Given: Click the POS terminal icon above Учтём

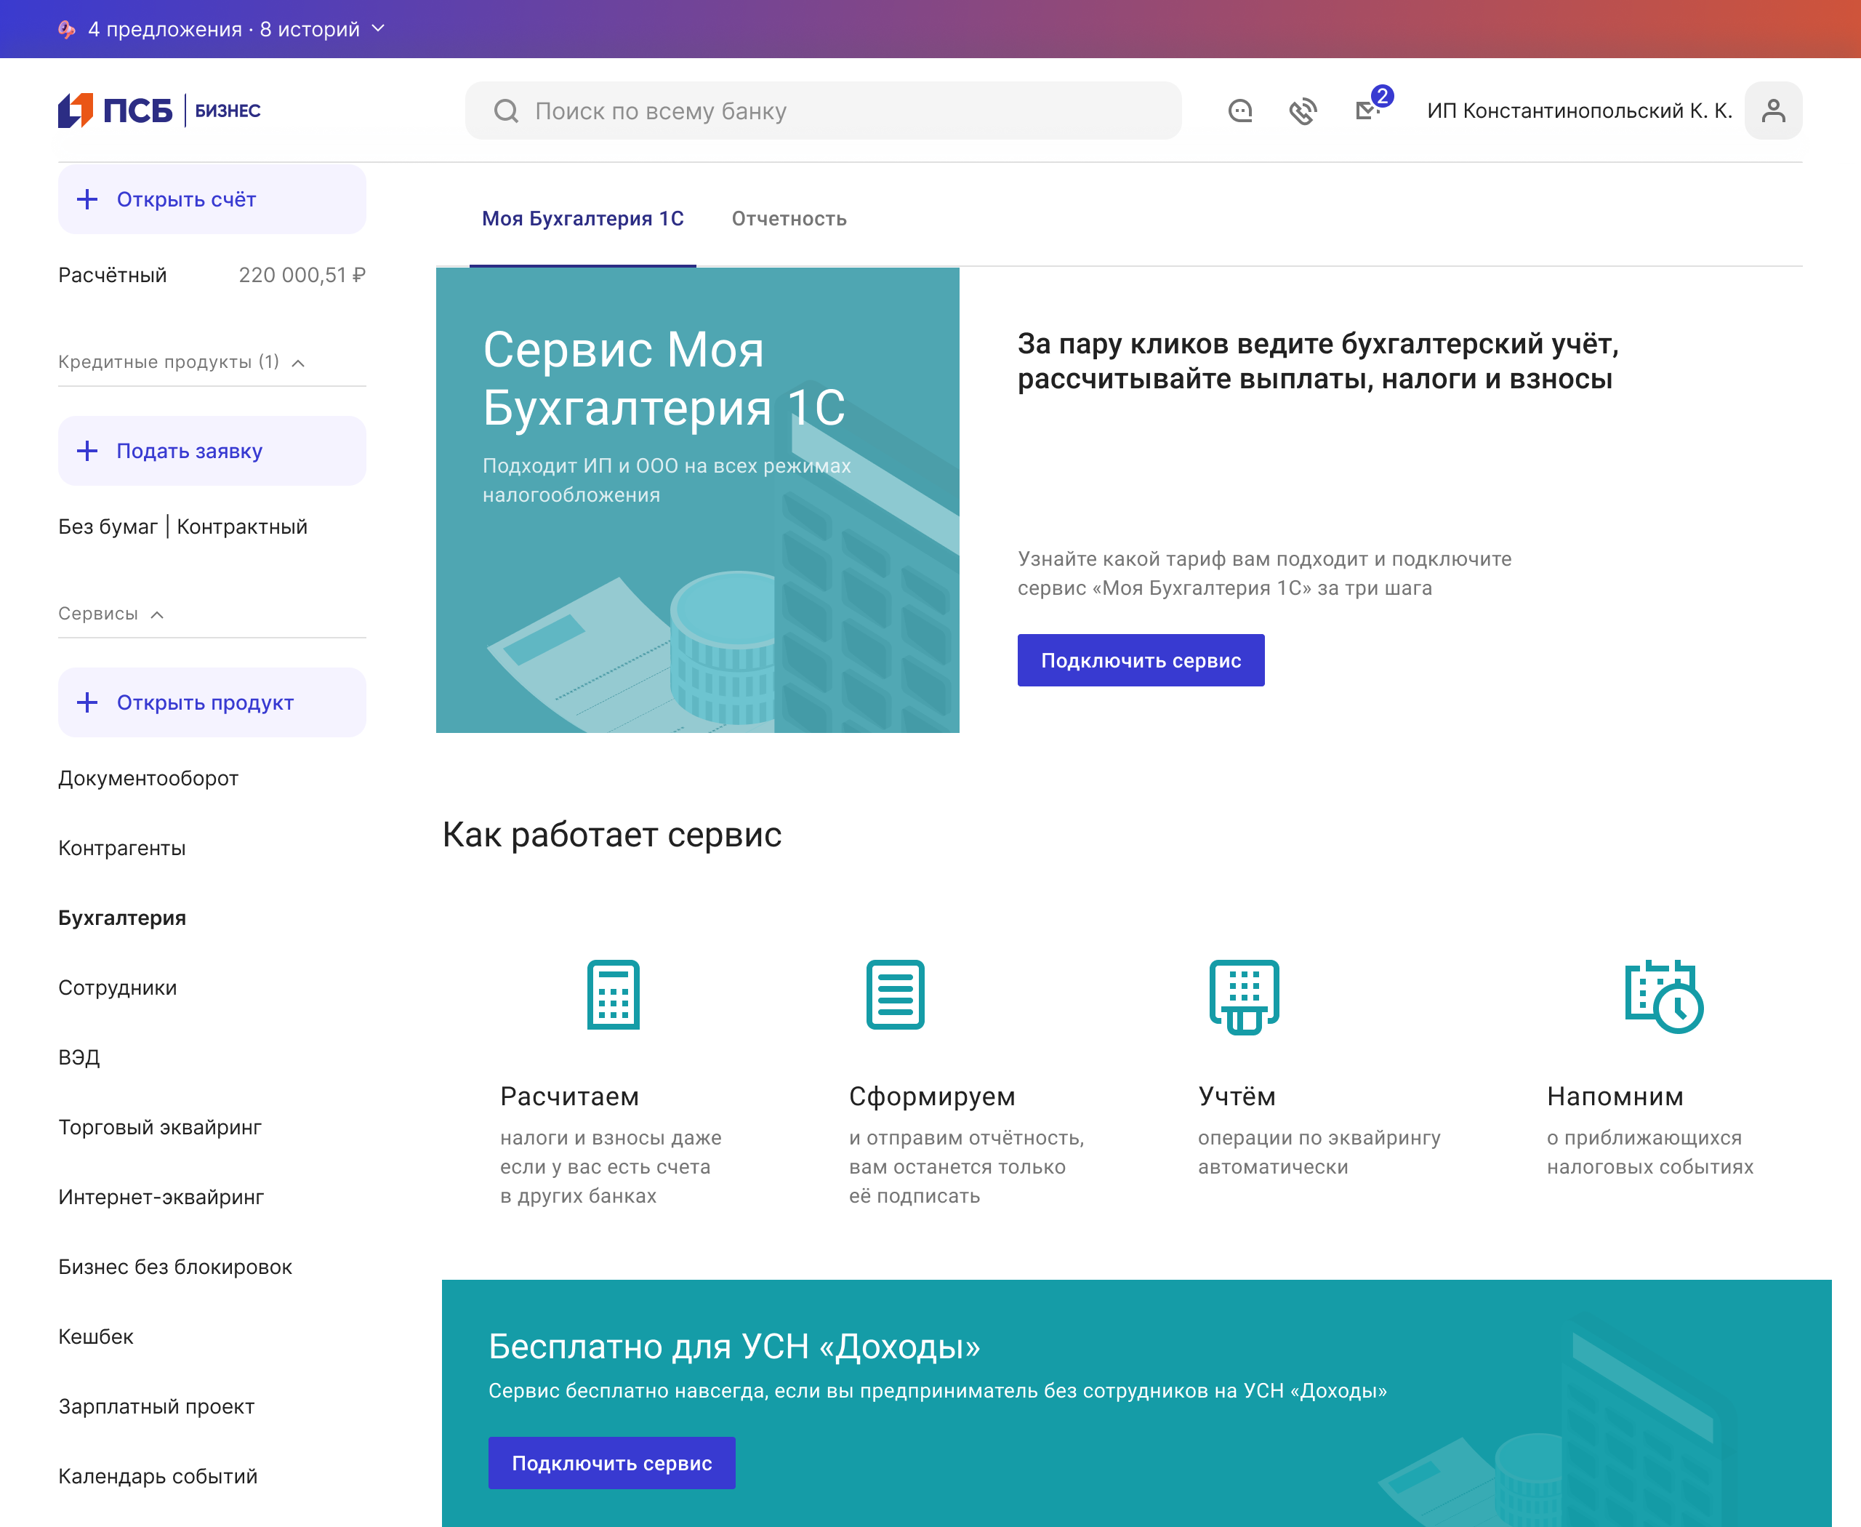Looking at the screenshot, I should tap(1244, 995).
